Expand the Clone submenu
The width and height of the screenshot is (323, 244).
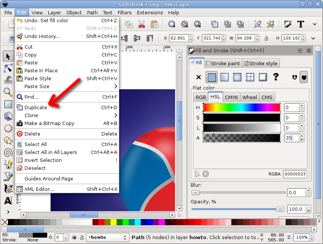tap(67, 115)
